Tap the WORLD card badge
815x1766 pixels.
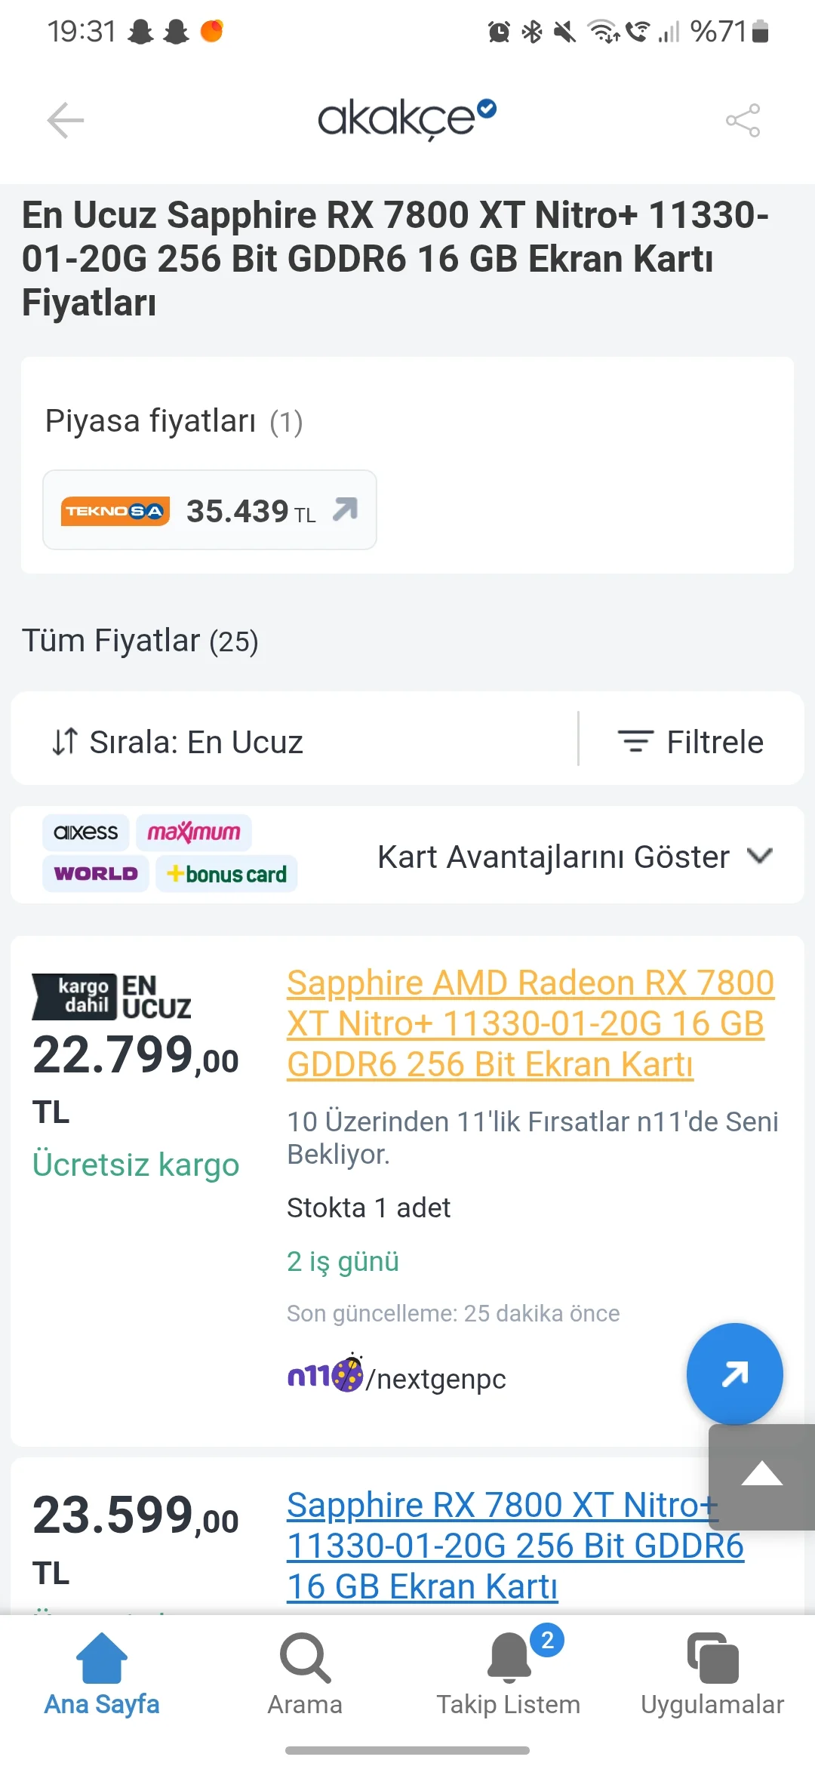tap(96, 874)
